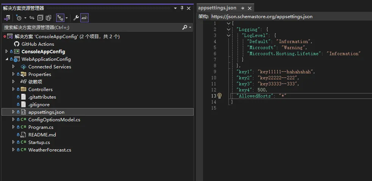Close the Solution Explorer panel
The image size is (372, 181).
click(189, 8)
